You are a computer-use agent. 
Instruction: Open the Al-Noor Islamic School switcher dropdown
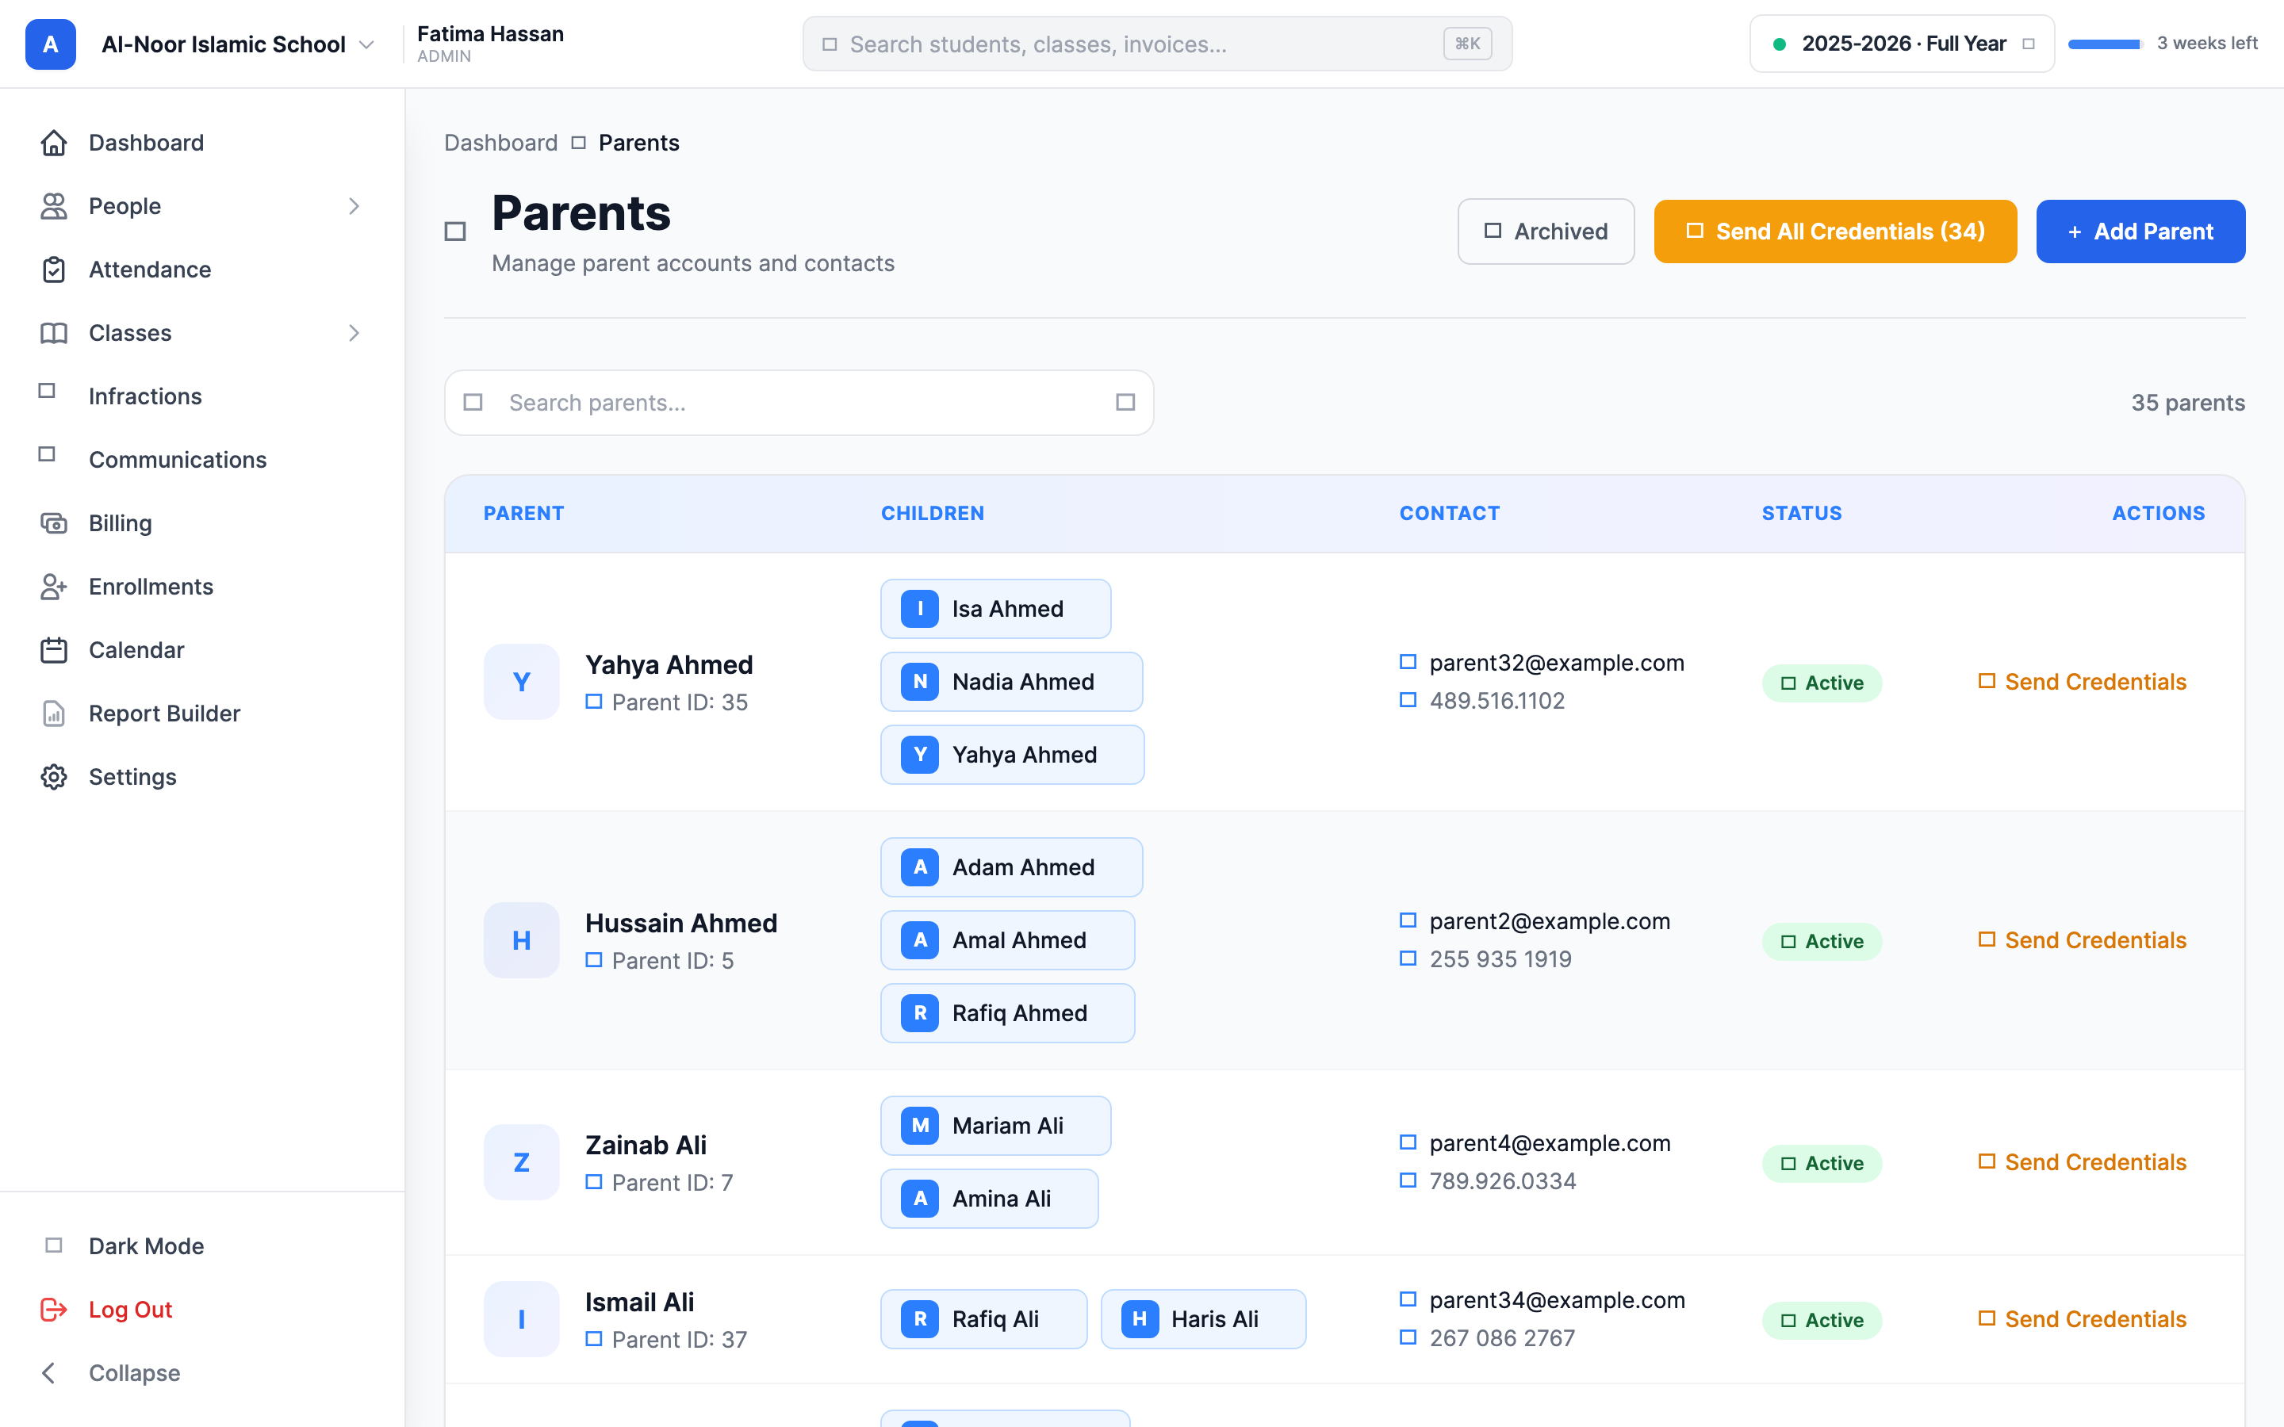238,44
